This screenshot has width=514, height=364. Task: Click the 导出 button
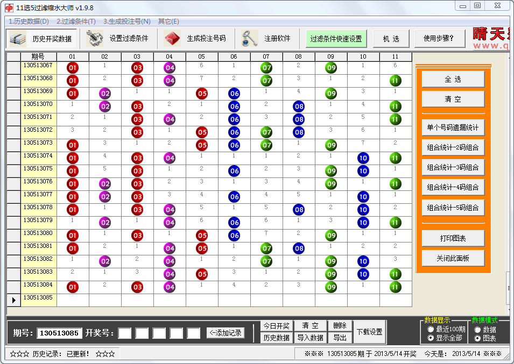coord(340,338)
